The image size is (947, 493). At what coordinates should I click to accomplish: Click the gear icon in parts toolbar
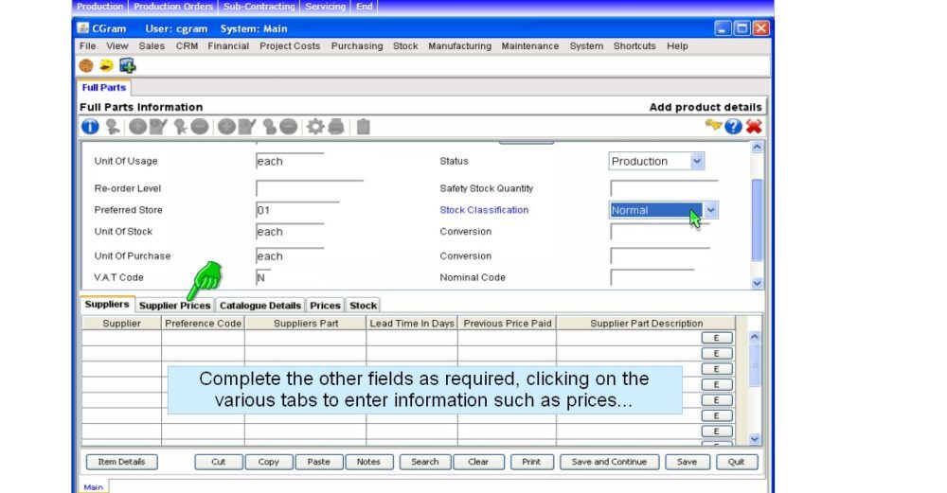pos(314,126)
